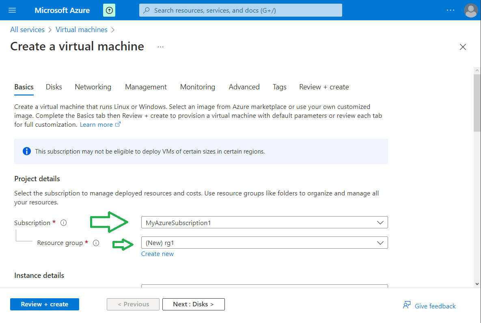Go to the Advanced tab
481x323 pixels.
pyautogui.click(x=244, y=87)
